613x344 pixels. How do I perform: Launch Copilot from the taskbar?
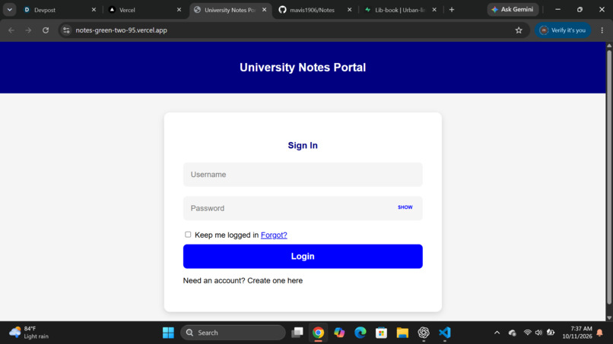[x=339, y=333]
